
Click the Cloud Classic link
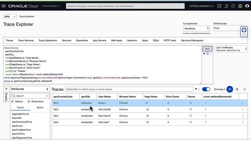tap(51, 6)
